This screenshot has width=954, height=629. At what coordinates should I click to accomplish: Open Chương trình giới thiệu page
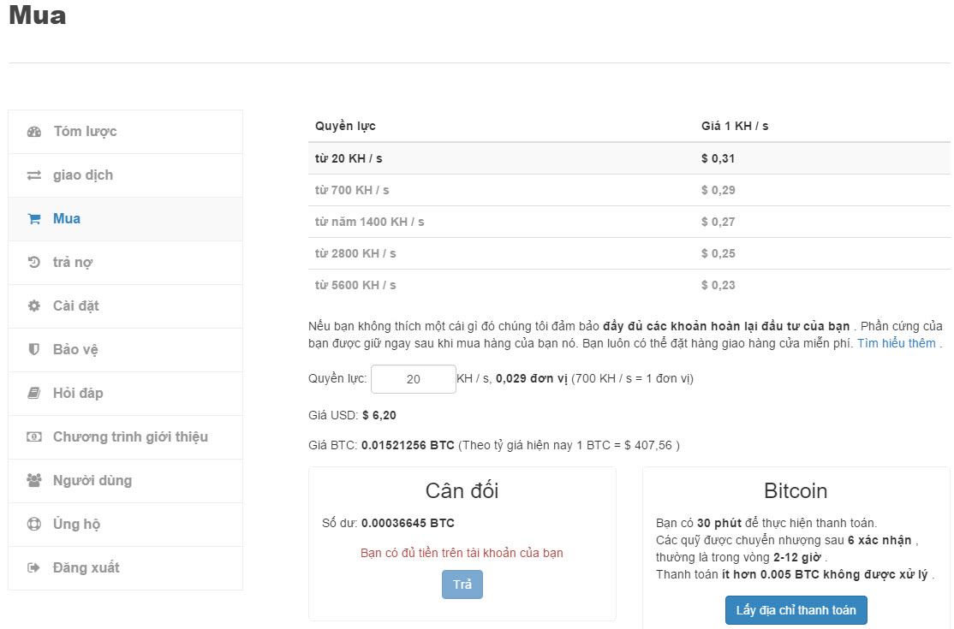click(125, 437)
